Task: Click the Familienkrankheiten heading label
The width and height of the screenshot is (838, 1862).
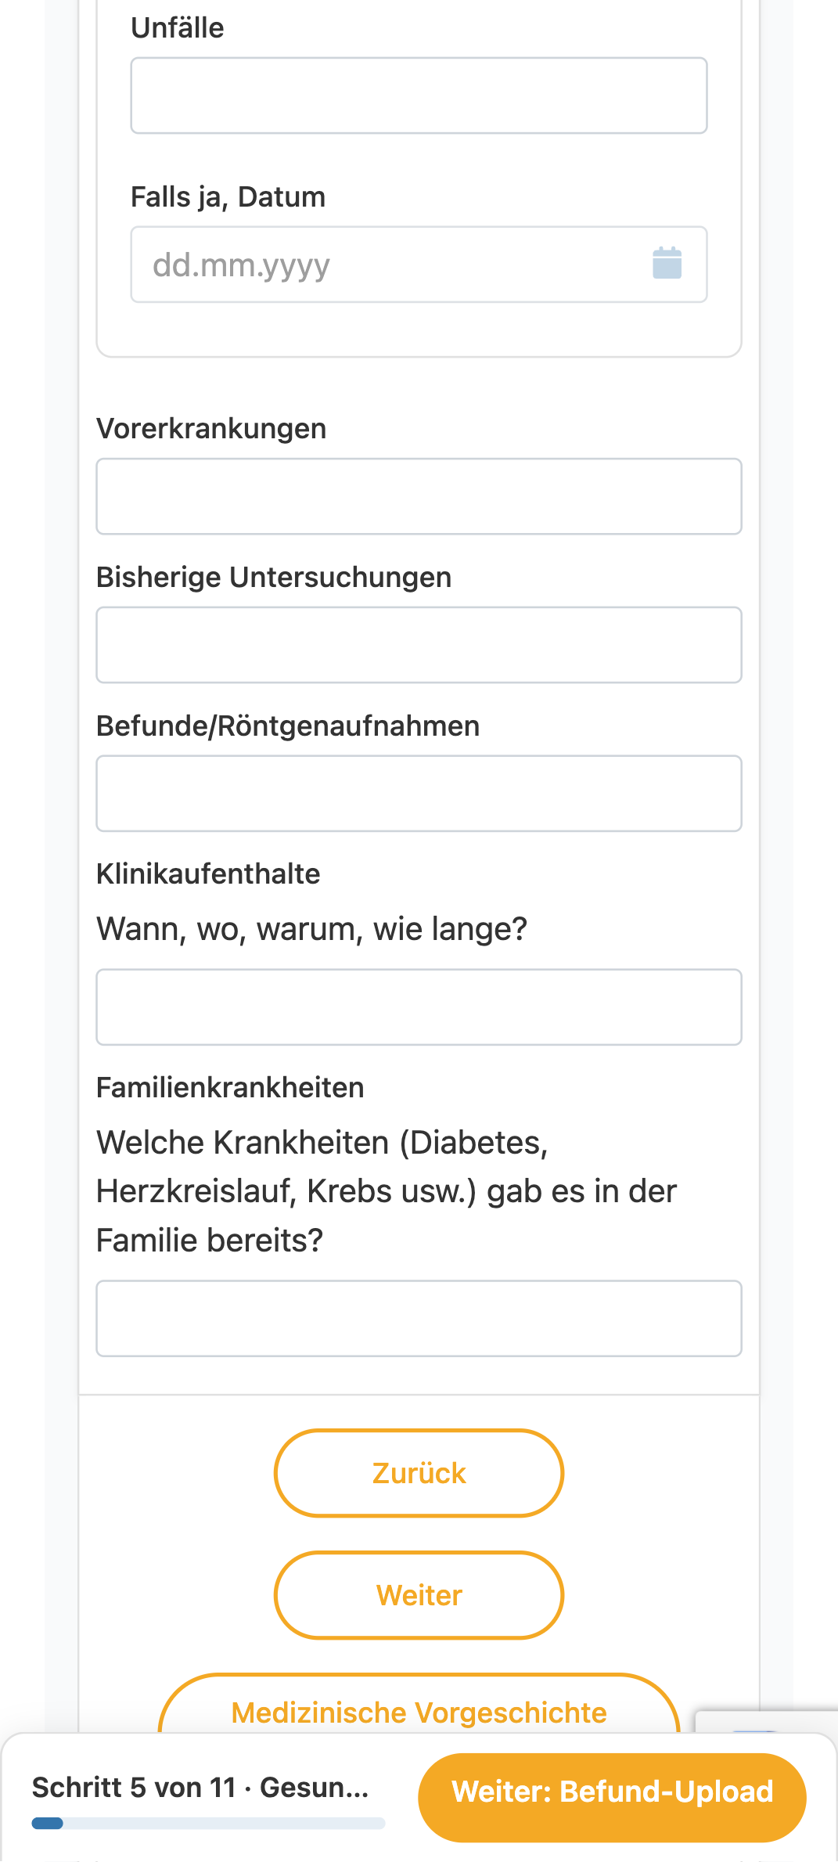Action: (x=230, y=1088)
